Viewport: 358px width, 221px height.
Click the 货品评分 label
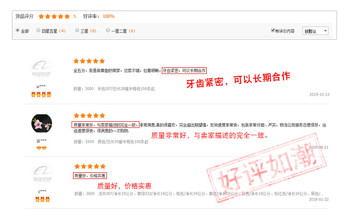[24, 16]
